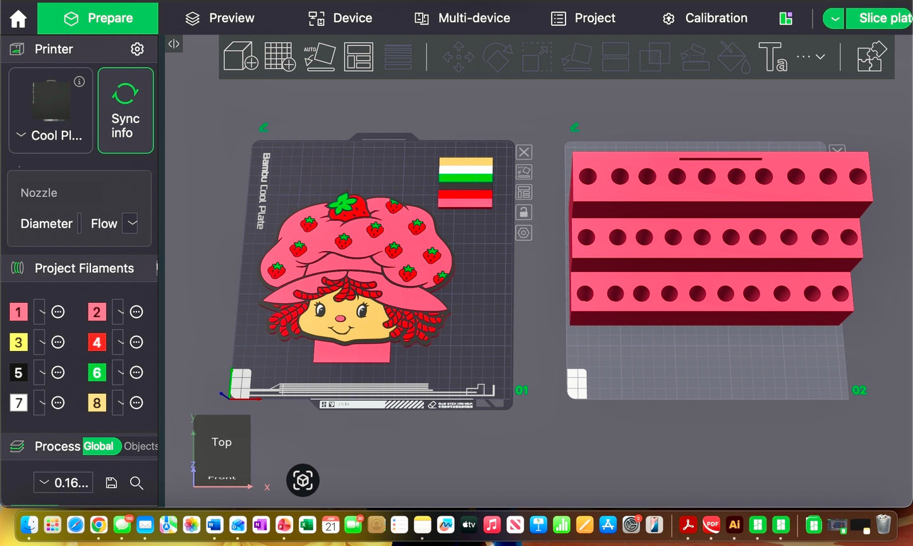Open the nozzle Flow dropdown
This screenshot has height=546, width=913.
coord(130,223)
